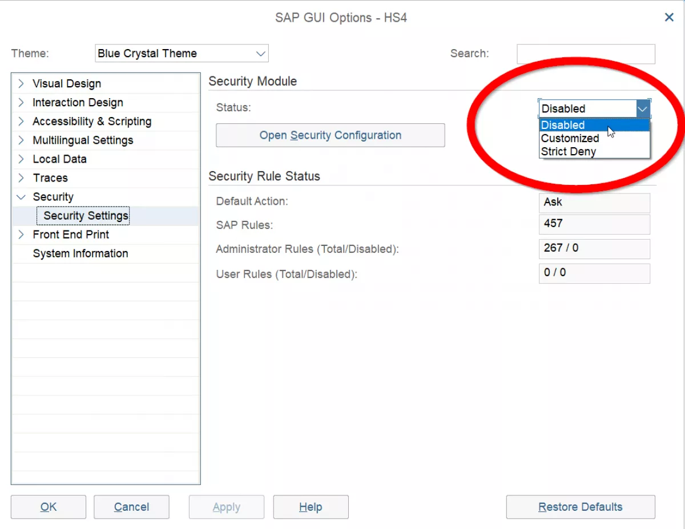Click the SAP Rules: label
This screenshot has width=685, height=529.
click(x=244, y=225)
